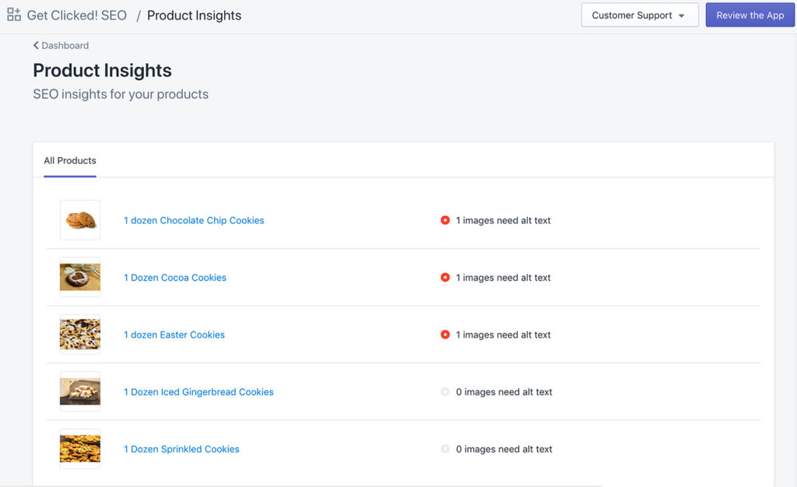Click grey status icon for Iced Gingerbread Cookies
Viewport: 797px width, 487px height.
pos(445,391)
